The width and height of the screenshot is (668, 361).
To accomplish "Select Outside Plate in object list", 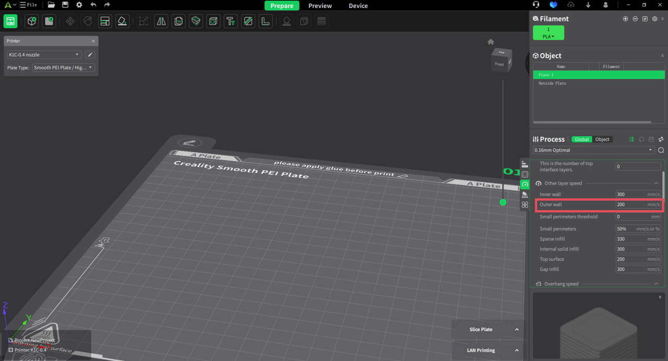I will point(599,83).
